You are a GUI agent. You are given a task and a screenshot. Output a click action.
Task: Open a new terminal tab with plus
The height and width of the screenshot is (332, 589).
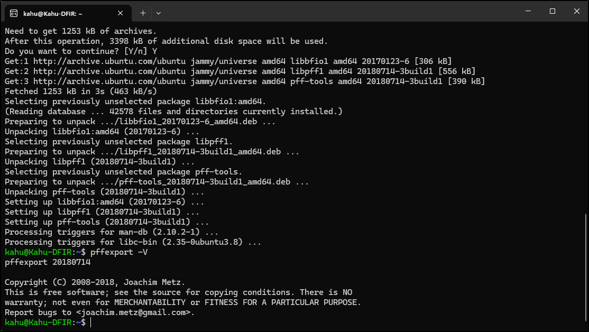[x=143, y=13]
